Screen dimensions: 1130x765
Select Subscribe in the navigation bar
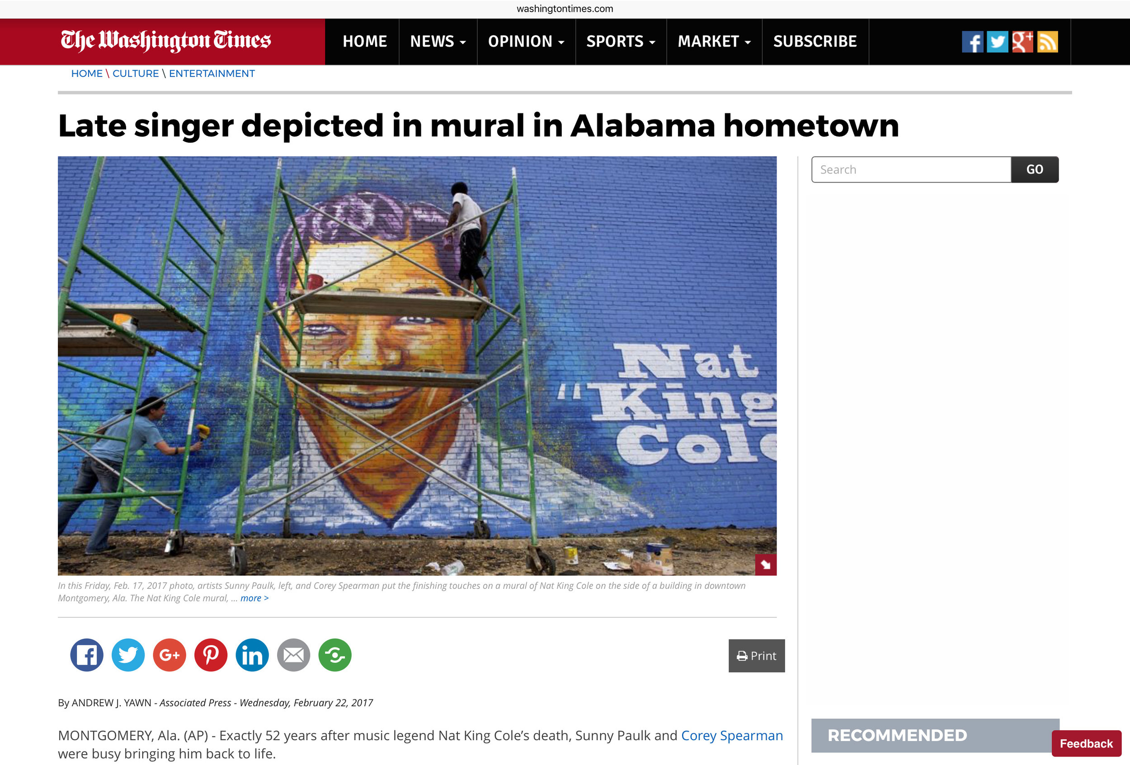[815, 42]
